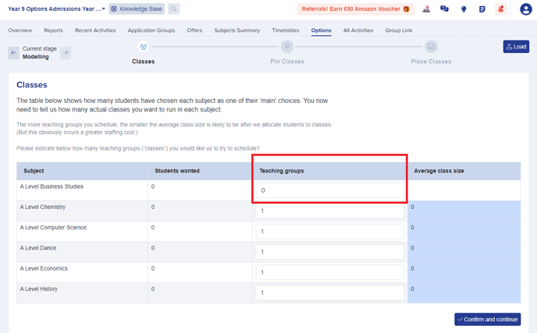The image size is (537, 333).
Task: Click the Classes section heading
Action: click(x=32, y=85)
